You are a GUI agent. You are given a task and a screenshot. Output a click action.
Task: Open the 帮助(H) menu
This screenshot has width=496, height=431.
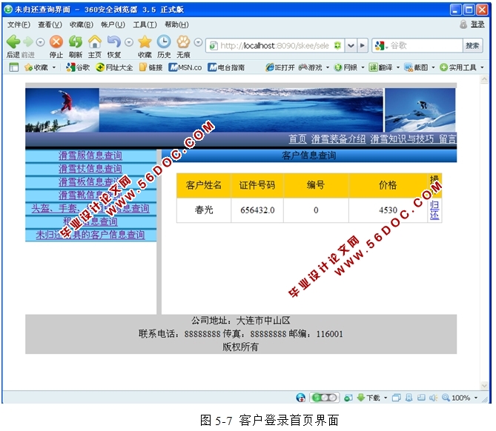click(x=176, y=24)
